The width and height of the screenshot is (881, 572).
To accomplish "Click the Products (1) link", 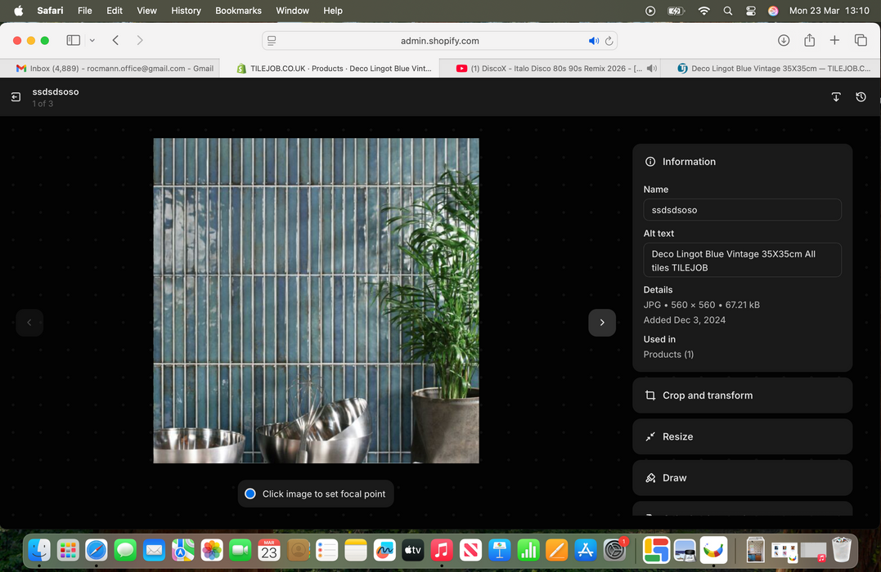I will (668, 354).
